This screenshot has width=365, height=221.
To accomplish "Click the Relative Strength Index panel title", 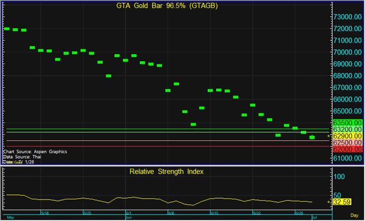I will 166,172.
